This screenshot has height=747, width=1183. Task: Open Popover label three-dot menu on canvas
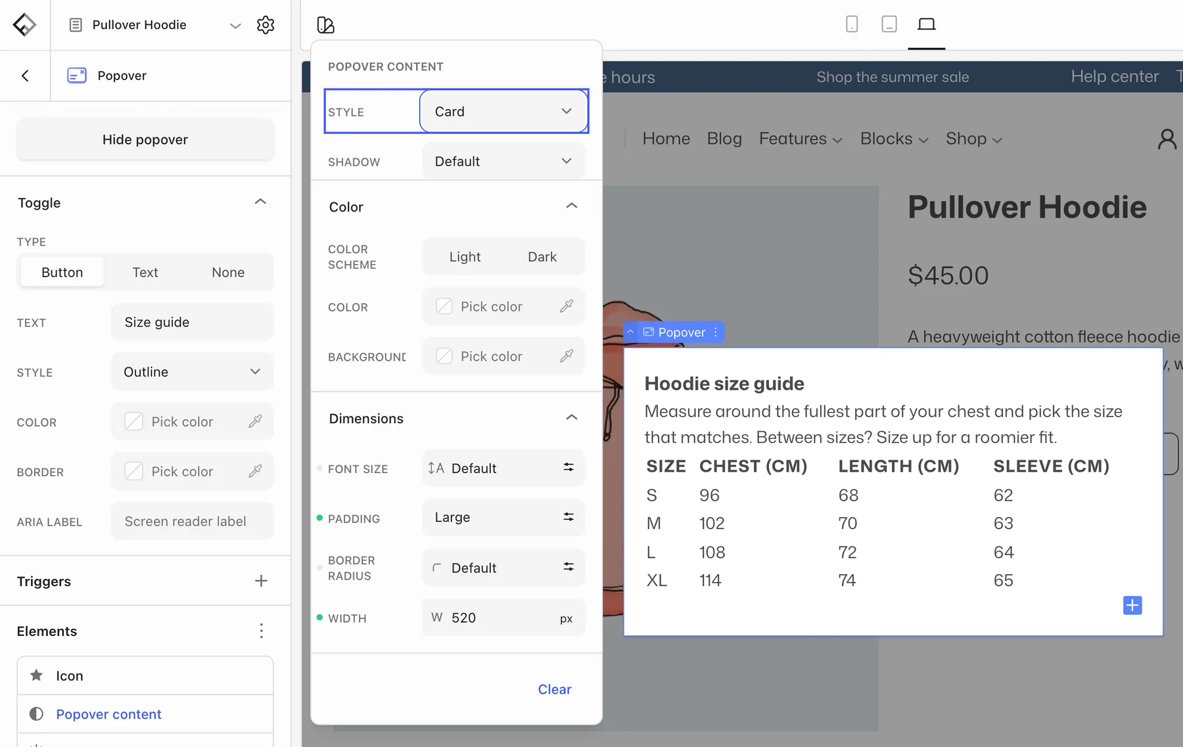click(x=716, y=332)
